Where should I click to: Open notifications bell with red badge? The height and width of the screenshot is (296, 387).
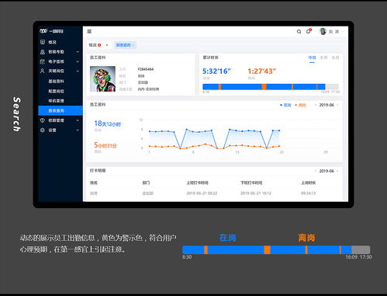tap(309, 31)
